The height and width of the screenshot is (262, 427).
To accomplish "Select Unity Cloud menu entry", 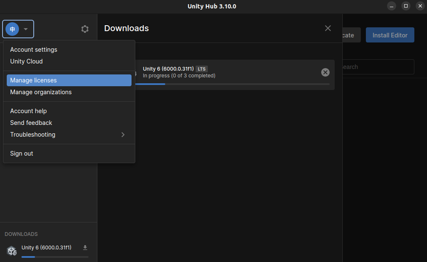I will [26, 61].
